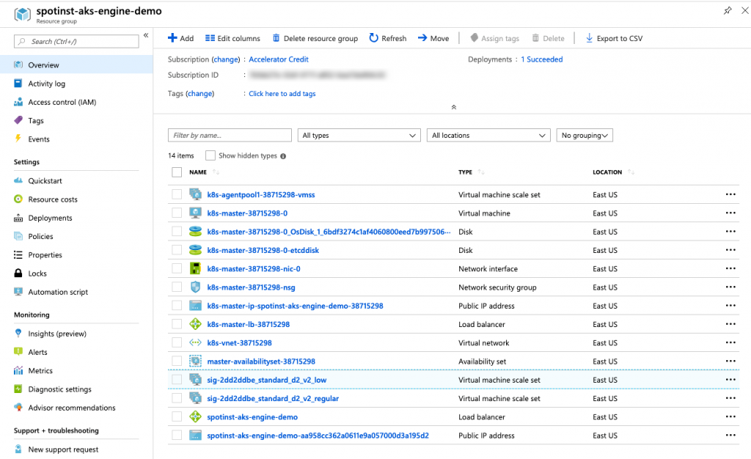Image resolution: width=751 pixels, height=459 pixels.
Task: Select the Add toolbar icon
Action: [180, 38]
